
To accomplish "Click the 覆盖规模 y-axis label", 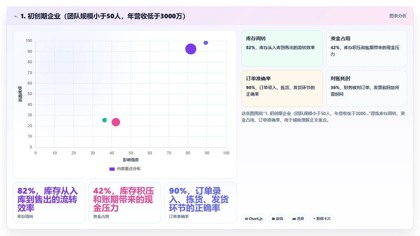I will [20, 94].
